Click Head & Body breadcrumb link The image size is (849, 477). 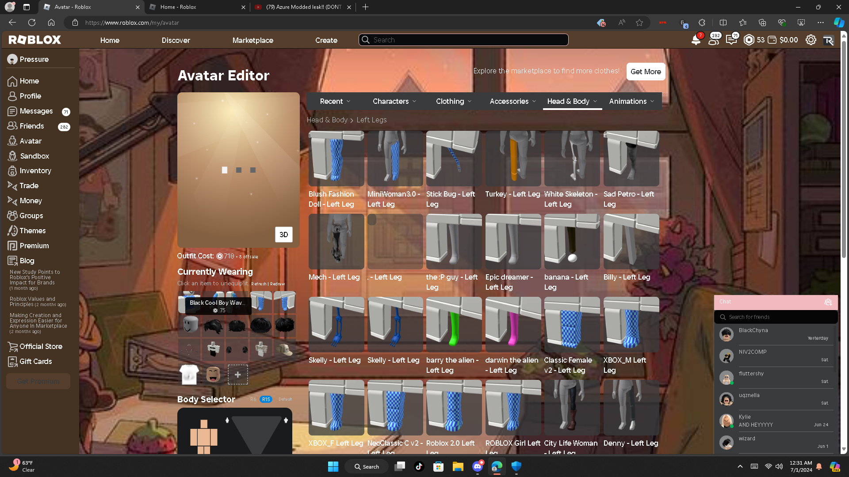pos(327,120)
